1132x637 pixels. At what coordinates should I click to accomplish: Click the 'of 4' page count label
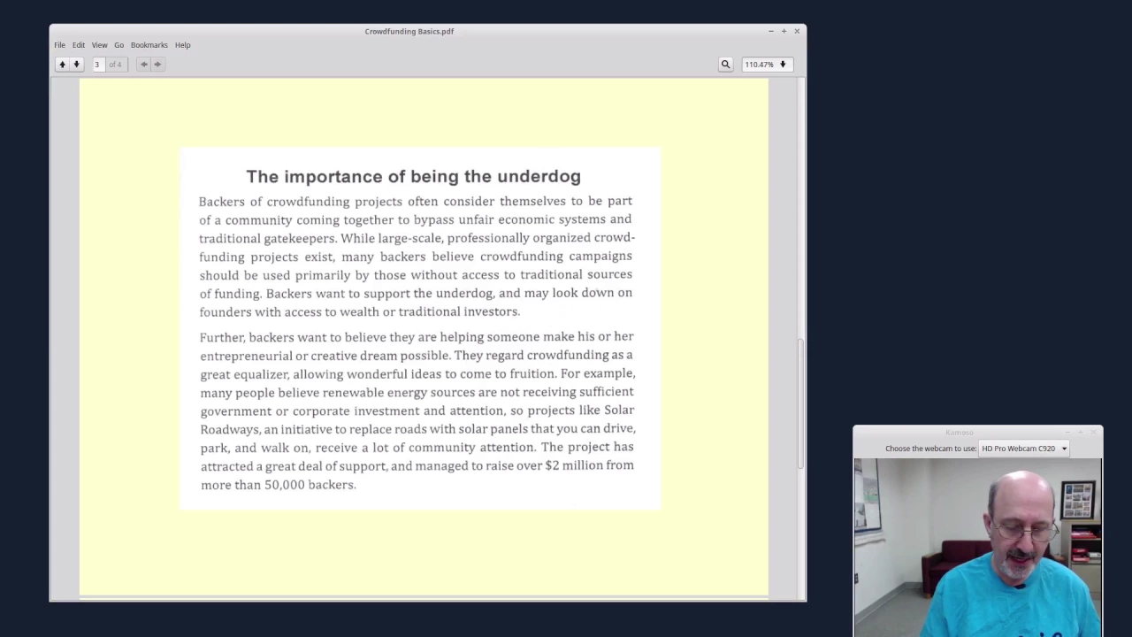[x=115, y=65]
